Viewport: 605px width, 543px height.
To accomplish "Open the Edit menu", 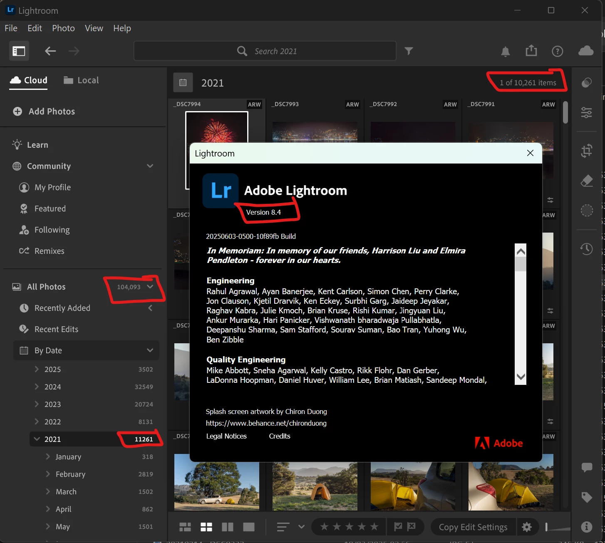I will [x=35, y=28].
